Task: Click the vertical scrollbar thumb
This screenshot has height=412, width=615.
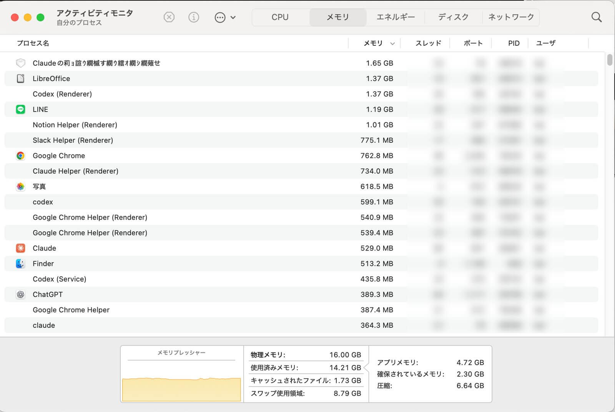Action: coord(610,60)
